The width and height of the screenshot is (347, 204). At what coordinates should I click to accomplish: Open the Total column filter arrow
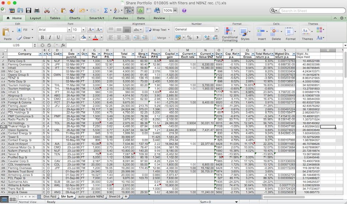click(133, 54)
